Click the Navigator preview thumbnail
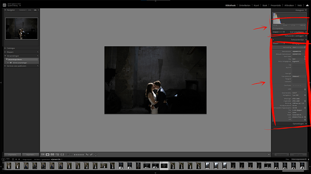Viewport: 311px width, 174px height. coord(21,29)
